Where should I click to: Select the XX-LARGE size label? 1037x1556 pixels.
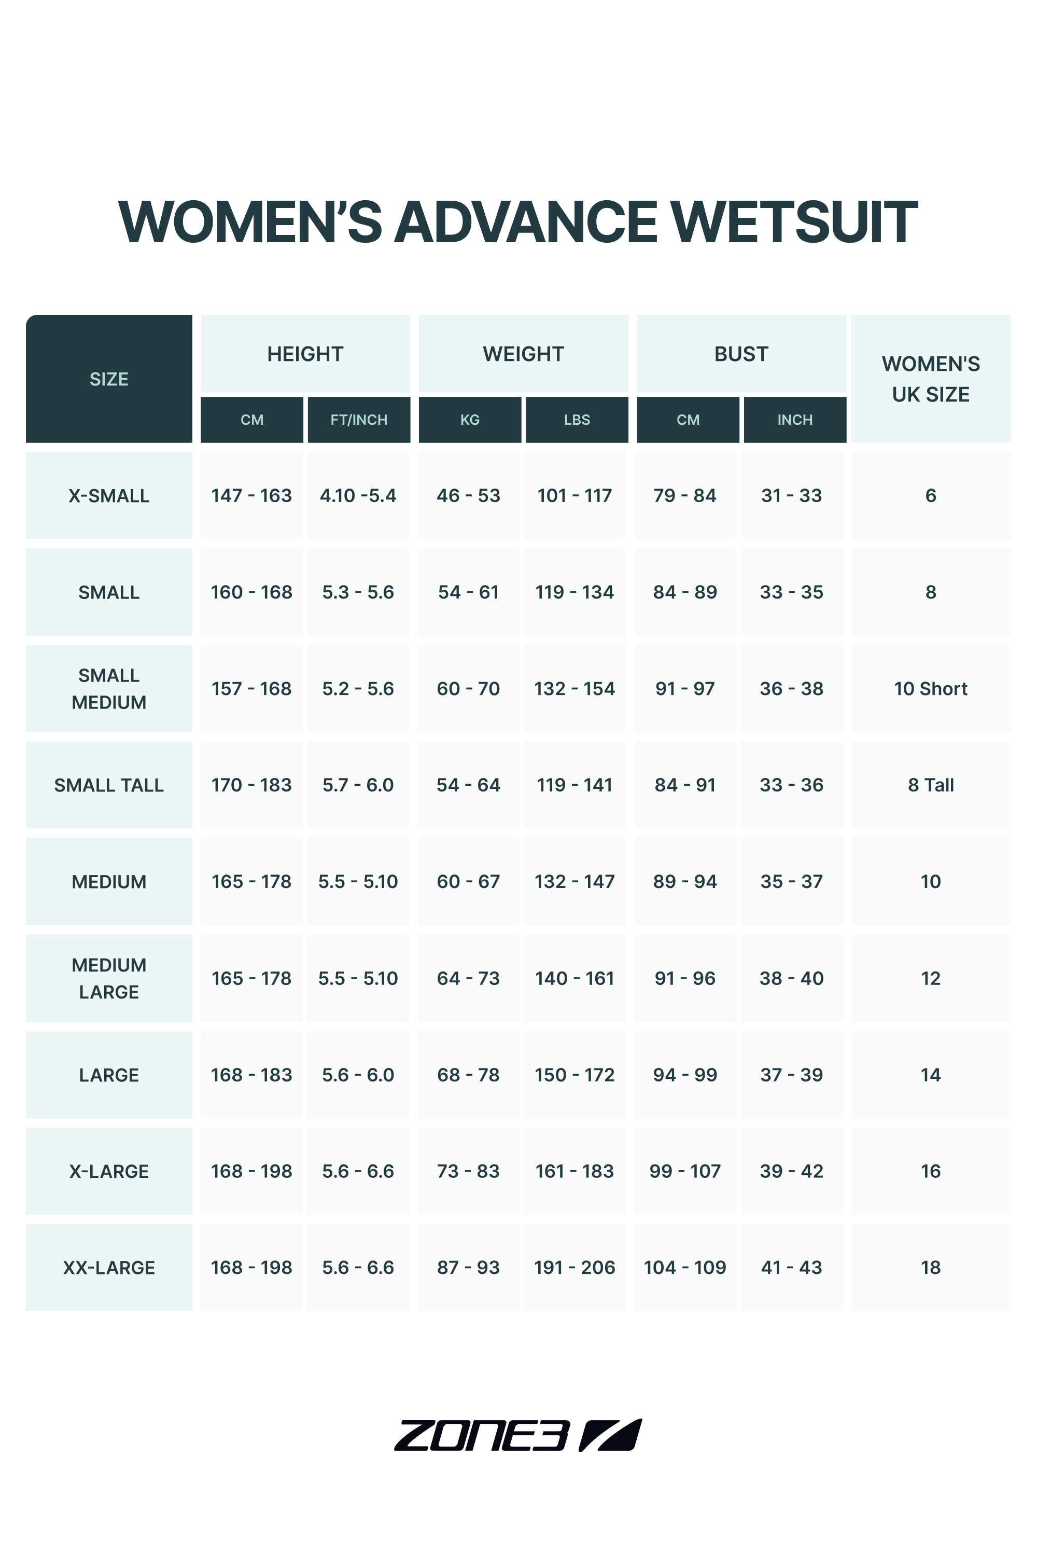(x=109, y=1268)
